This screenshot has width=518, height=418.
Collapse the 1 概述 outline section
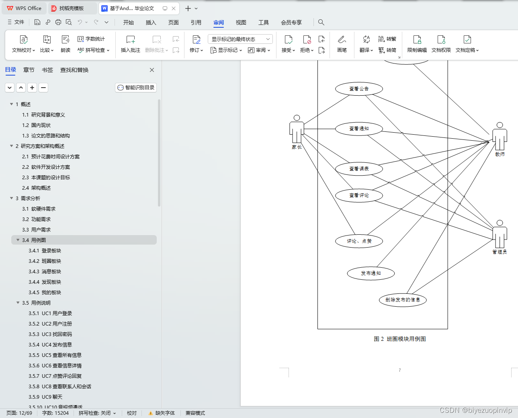[x=11, y=104]
